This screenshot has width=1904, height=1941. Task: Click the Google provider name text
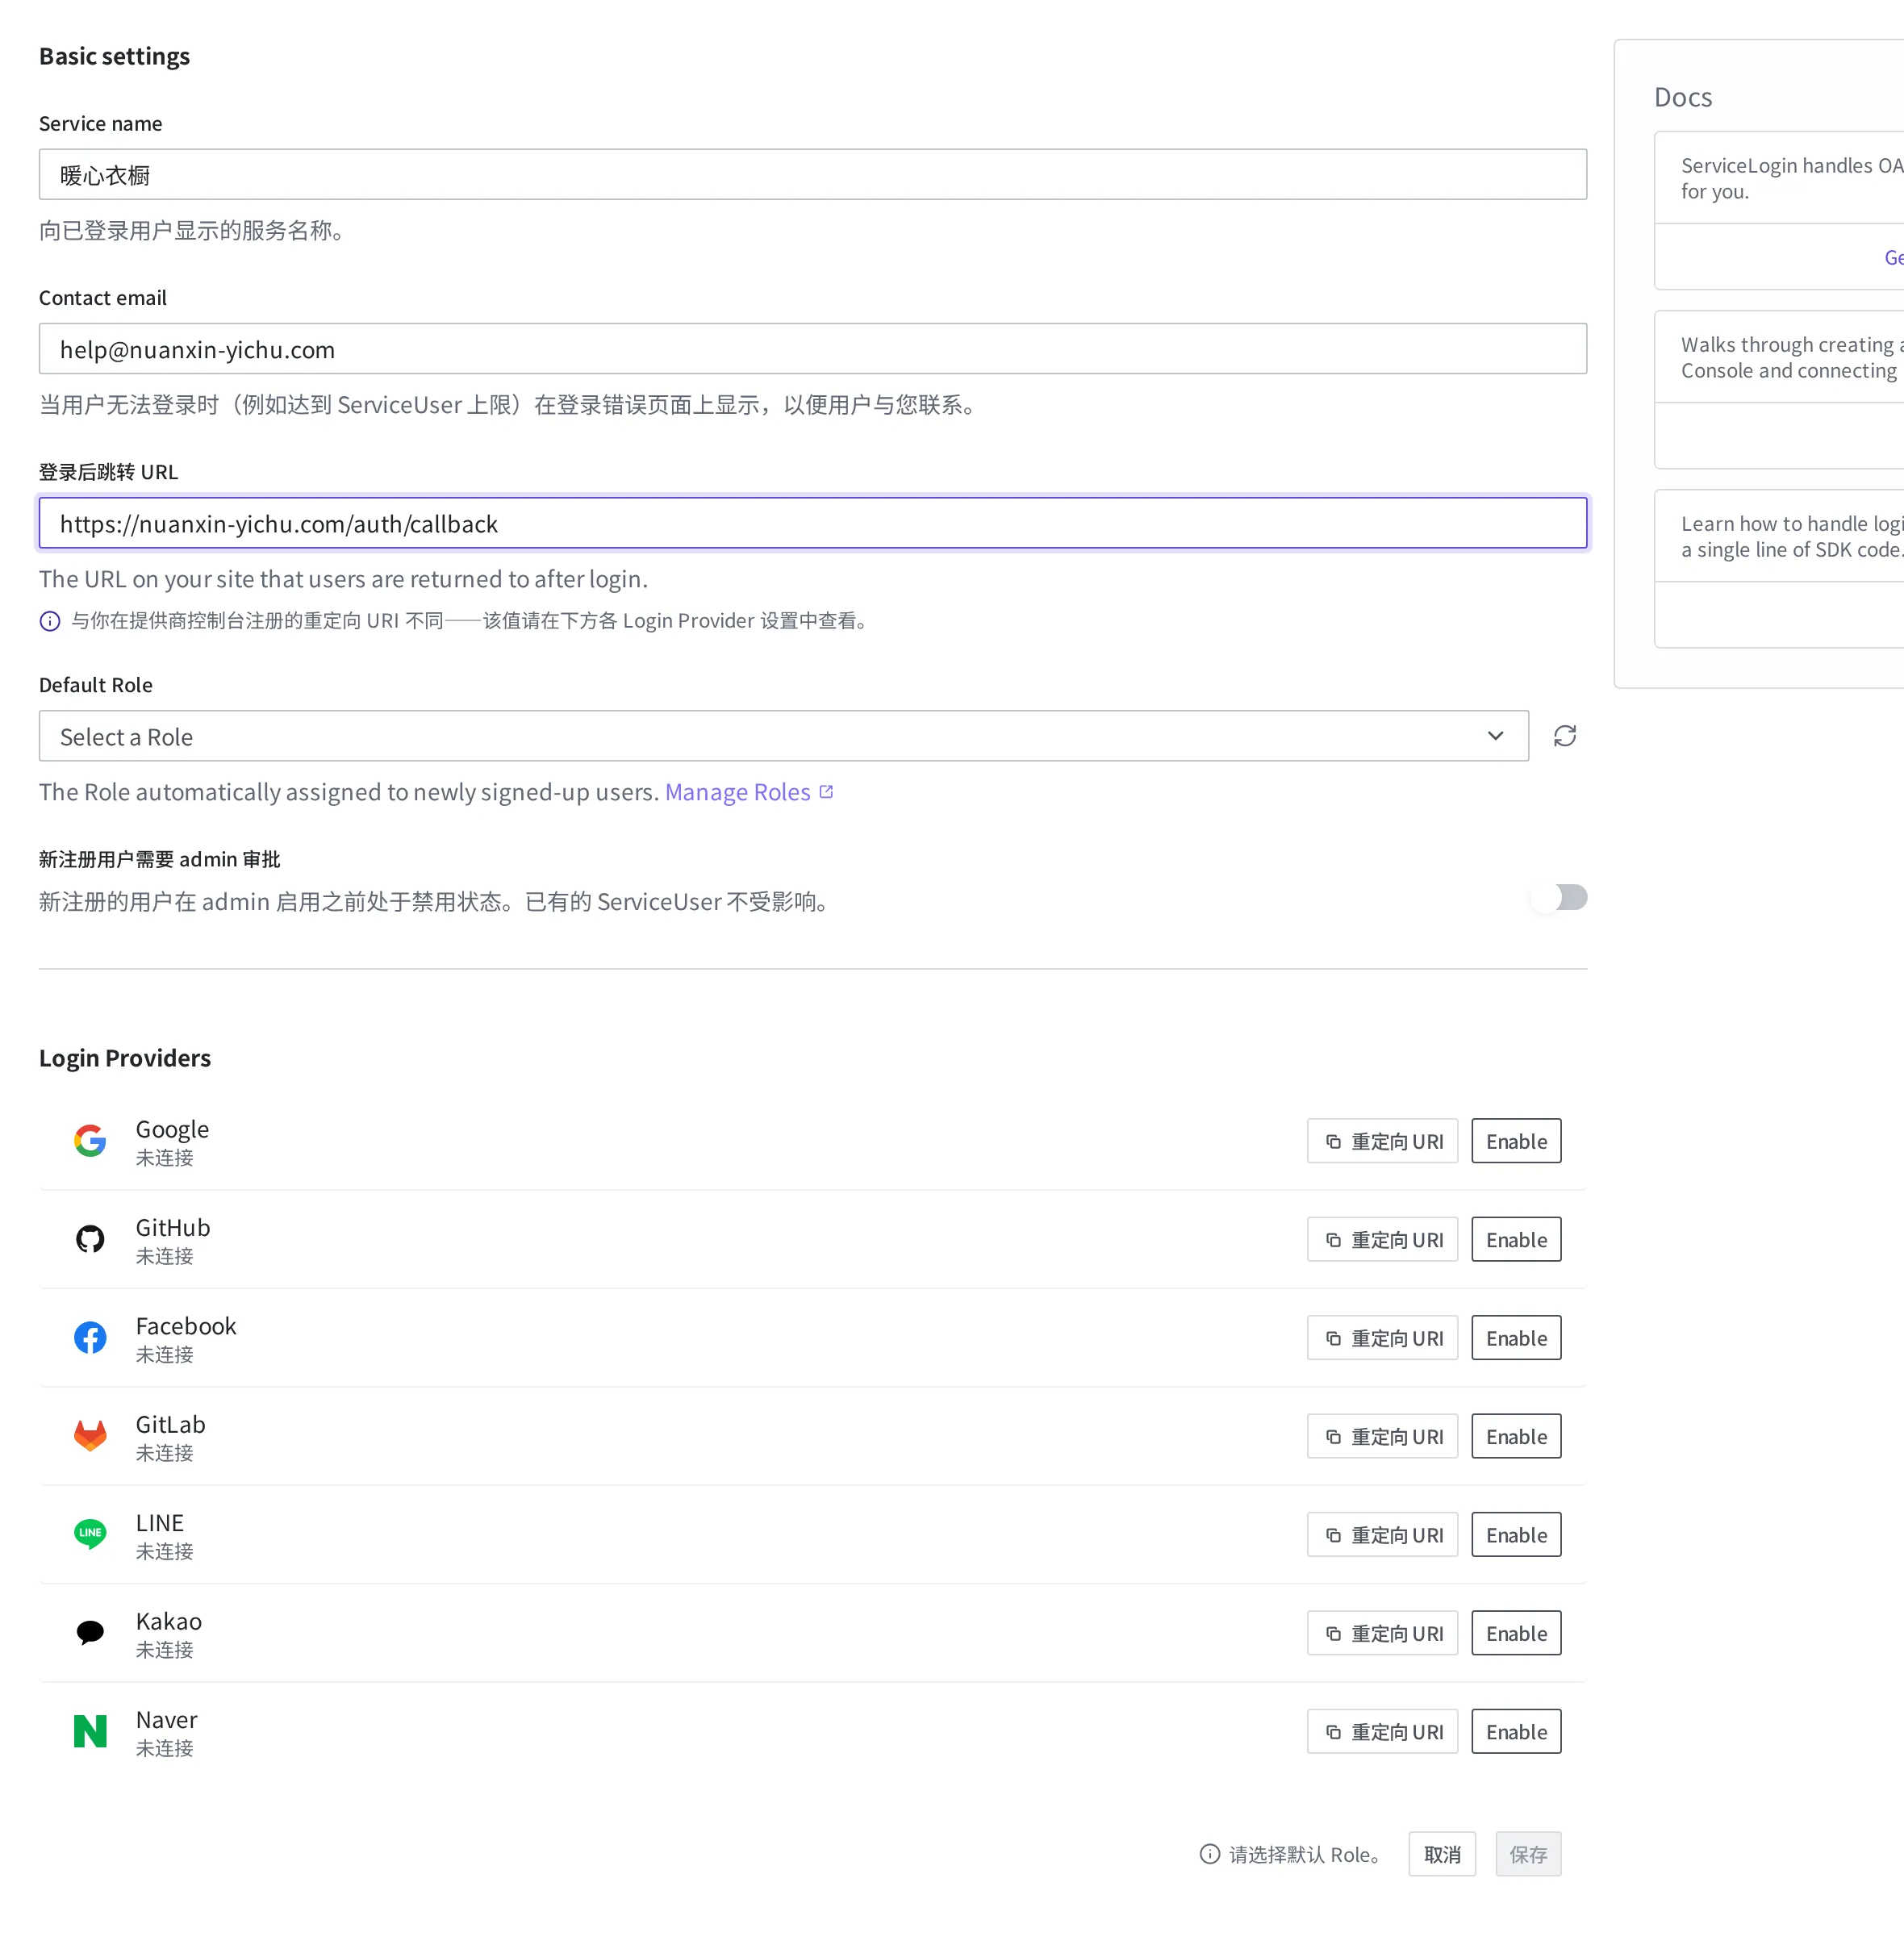(172, 1129)
